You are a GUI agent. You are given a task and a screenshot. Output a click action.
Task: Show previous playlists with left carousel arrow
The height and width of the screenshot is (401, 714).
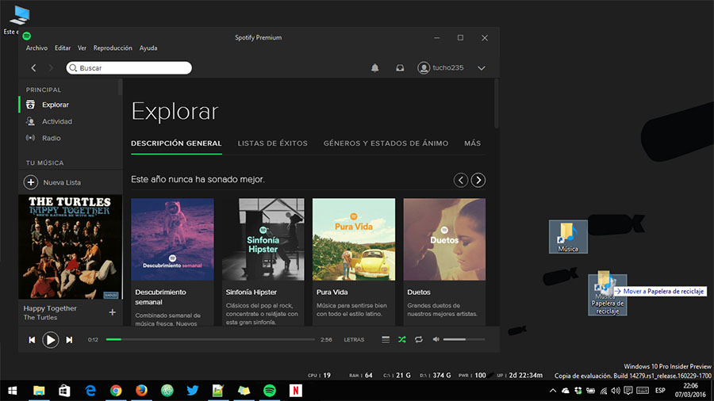click(x=461, y=180)
